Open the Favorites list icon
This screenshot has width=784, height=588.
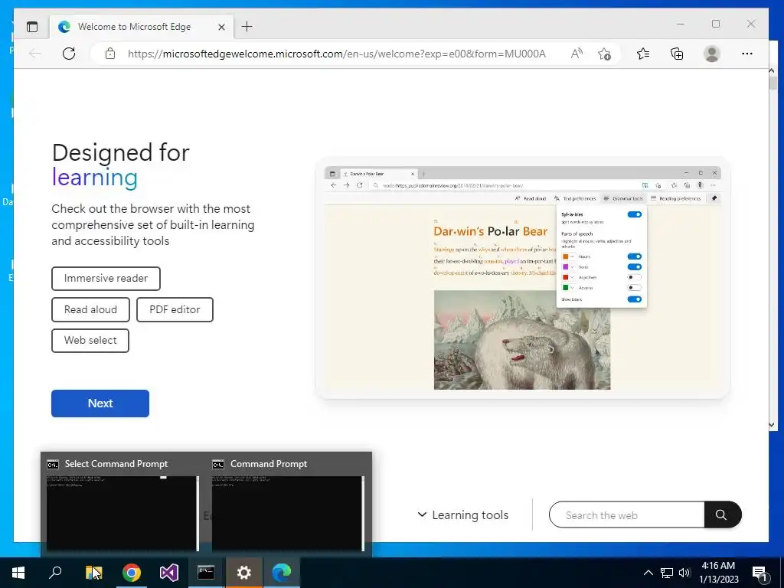[643, 54]
